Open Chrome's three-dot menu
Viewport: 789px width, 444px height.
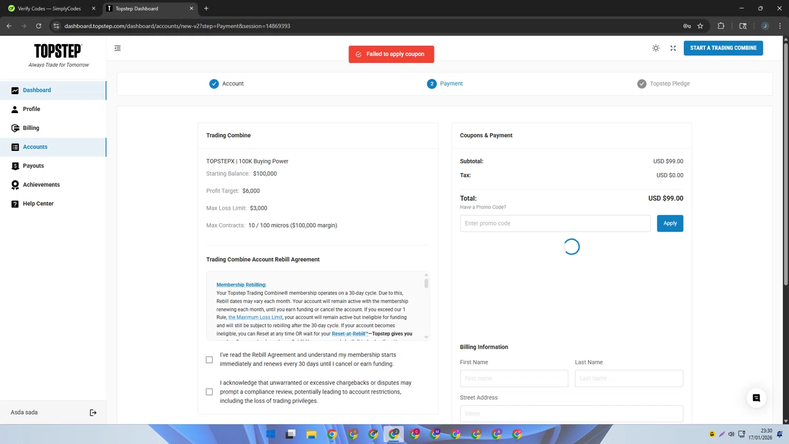tap(780, 26)
